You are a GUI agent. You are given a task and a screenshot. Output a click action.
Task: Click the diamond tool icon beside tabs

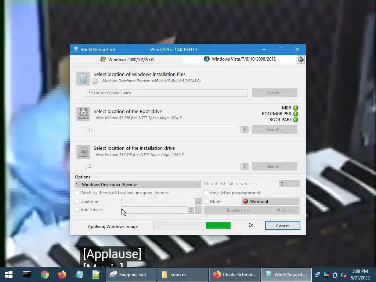pyautogui.click(x=300, y=59)
